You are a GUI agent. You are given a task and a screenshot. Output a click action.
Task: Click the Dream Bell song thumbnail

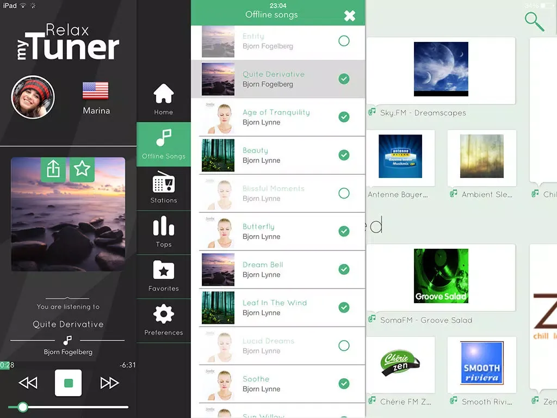(x=218, y=269)
